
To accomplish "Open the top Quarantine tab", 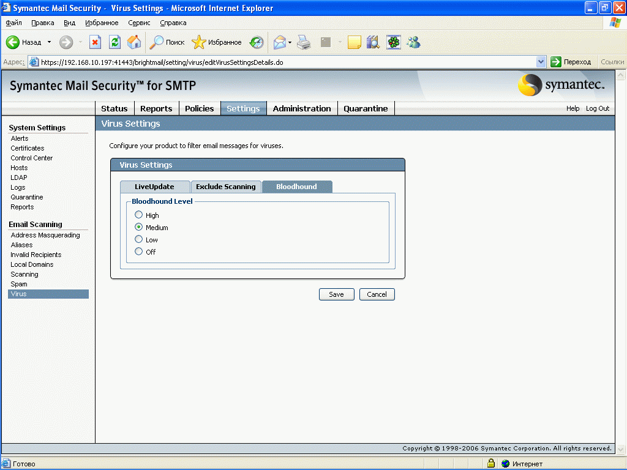I will (366, 109).
